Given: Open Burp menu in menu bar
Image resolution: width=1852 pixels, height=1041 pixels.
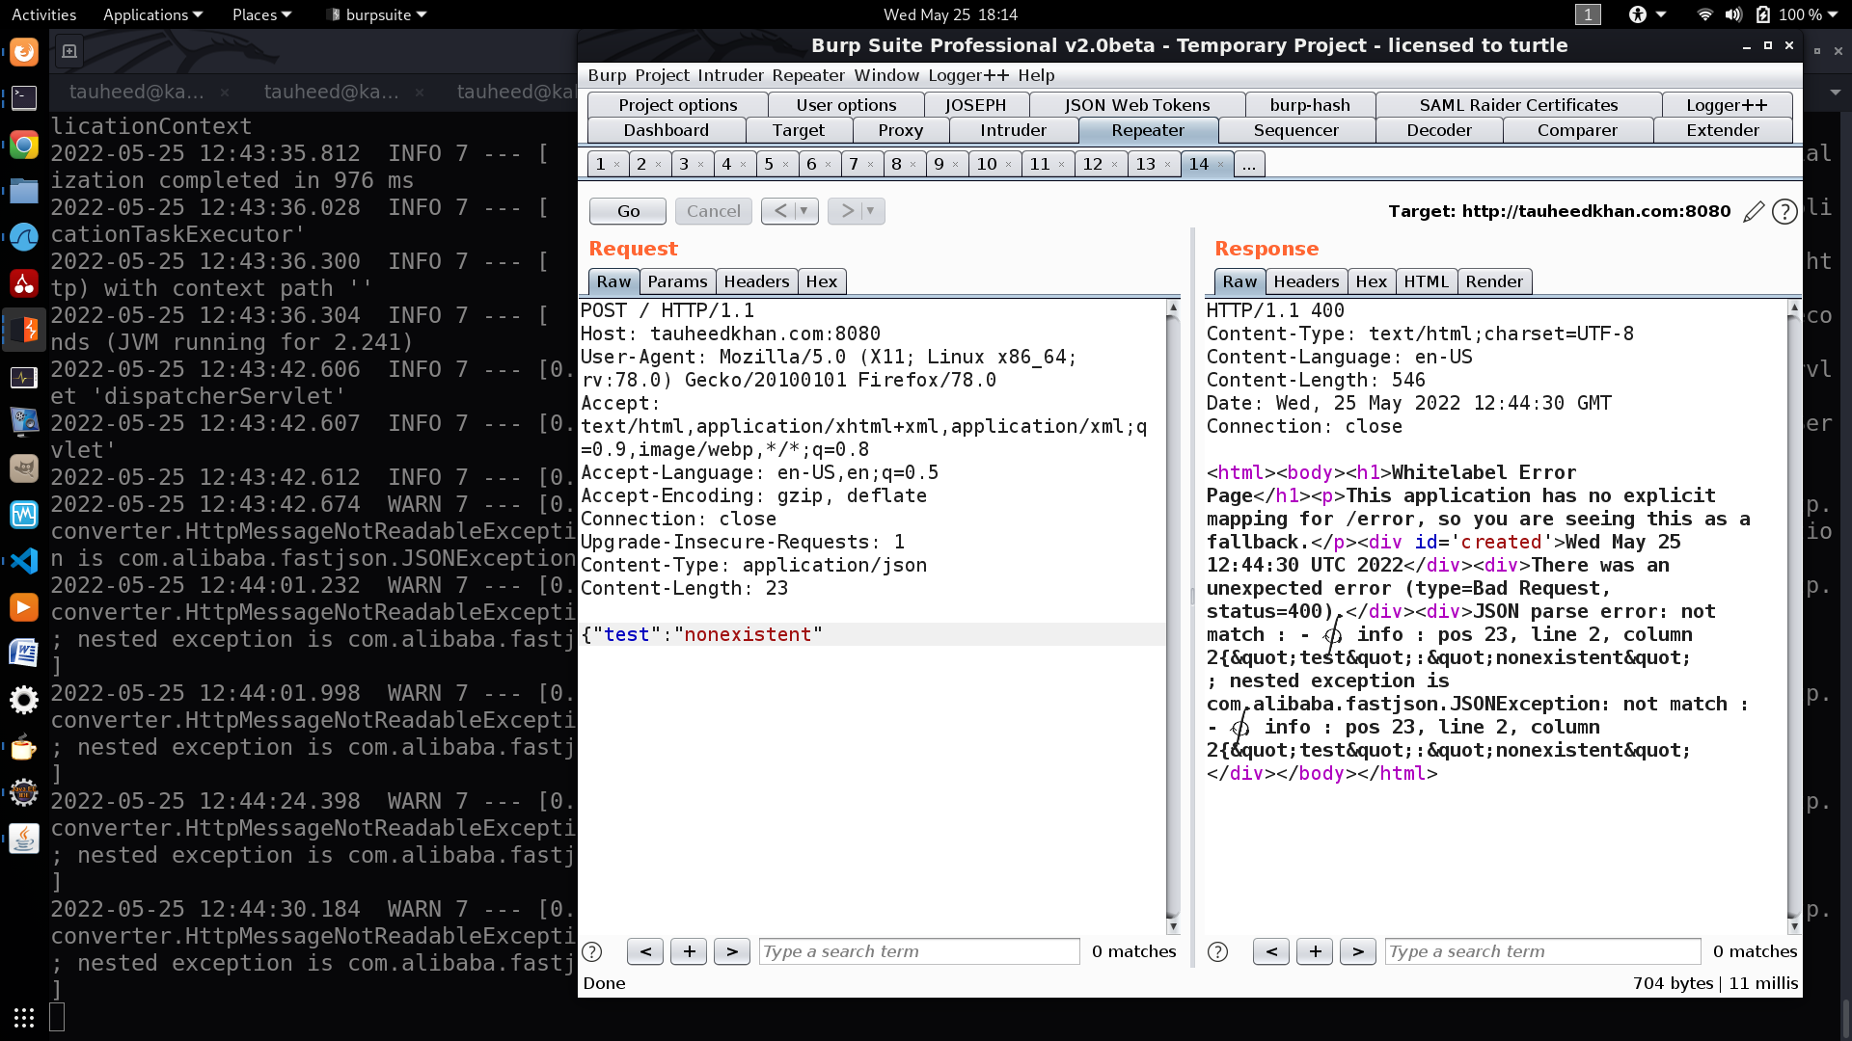Looking at the screenshot, I should click(x=607, y=75).
